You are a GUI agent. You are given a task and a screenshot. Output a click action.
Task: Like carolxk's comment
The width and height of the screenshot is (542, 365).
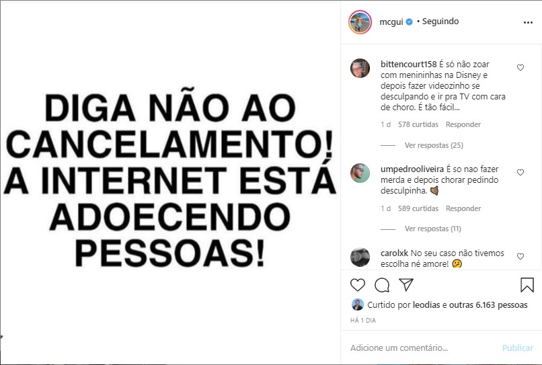520,256
